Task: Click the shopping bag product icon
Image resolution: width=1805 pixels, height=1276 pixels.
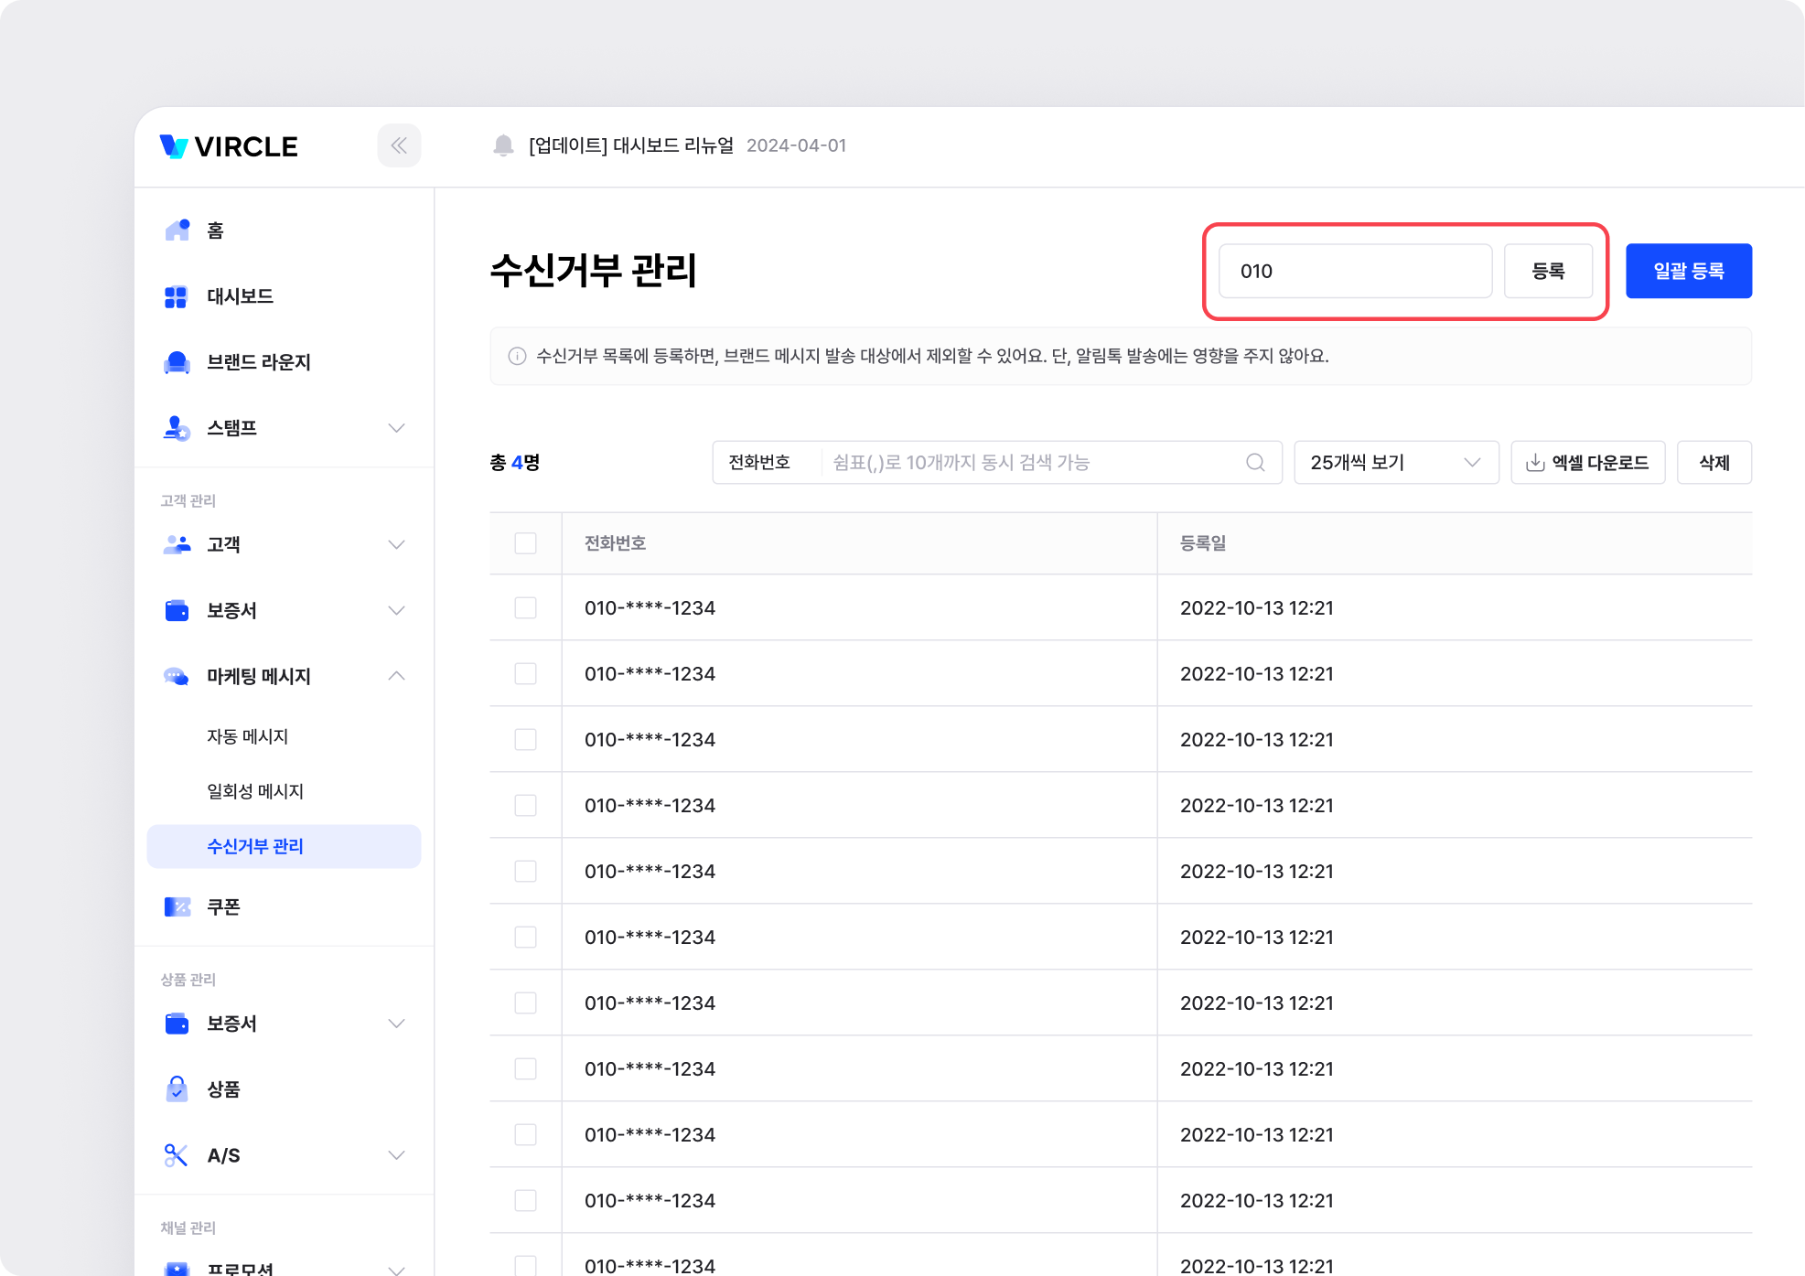Action: tap(177, 1089)
